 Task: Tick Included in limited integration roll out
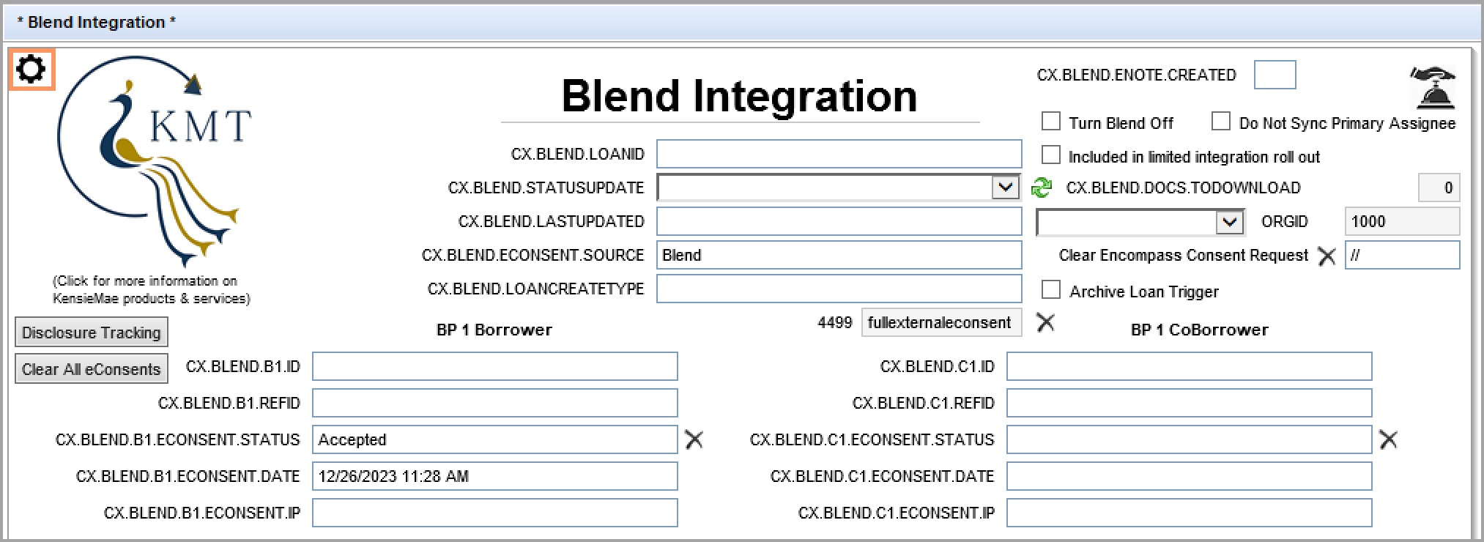(1050, 155)
